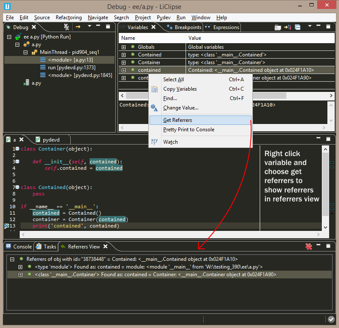339x328 pixels.
Task: Click the yellow arrow icon in Debug toolbar
Action: coord(78,27)
